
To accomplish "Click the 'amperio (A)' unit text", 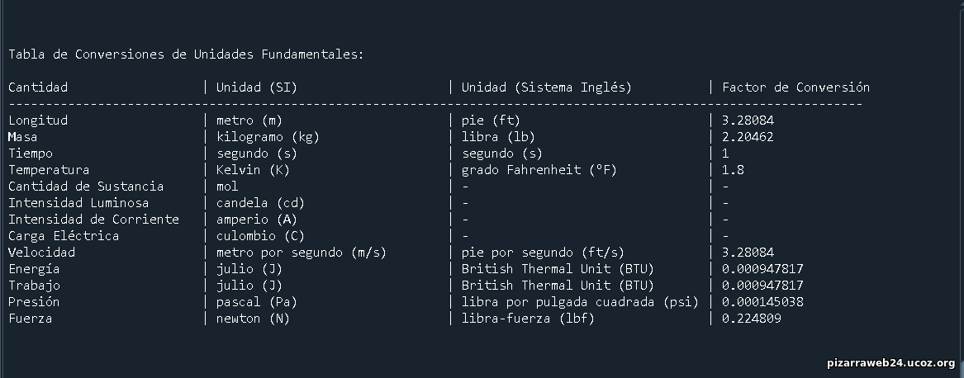I will click(x=256, y=220).
